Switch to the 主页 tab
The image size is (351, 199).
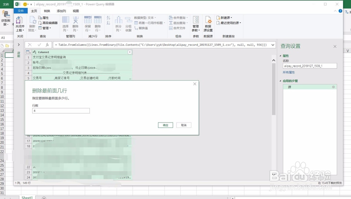pos(34,11)
